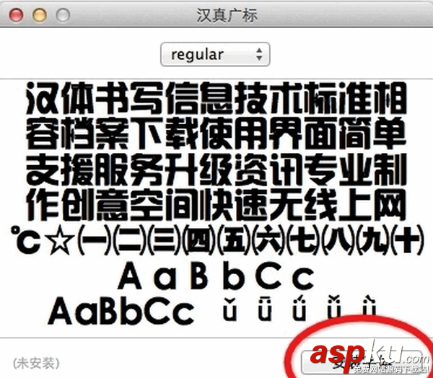Minimize the window with the yellow button

[40, 14]
